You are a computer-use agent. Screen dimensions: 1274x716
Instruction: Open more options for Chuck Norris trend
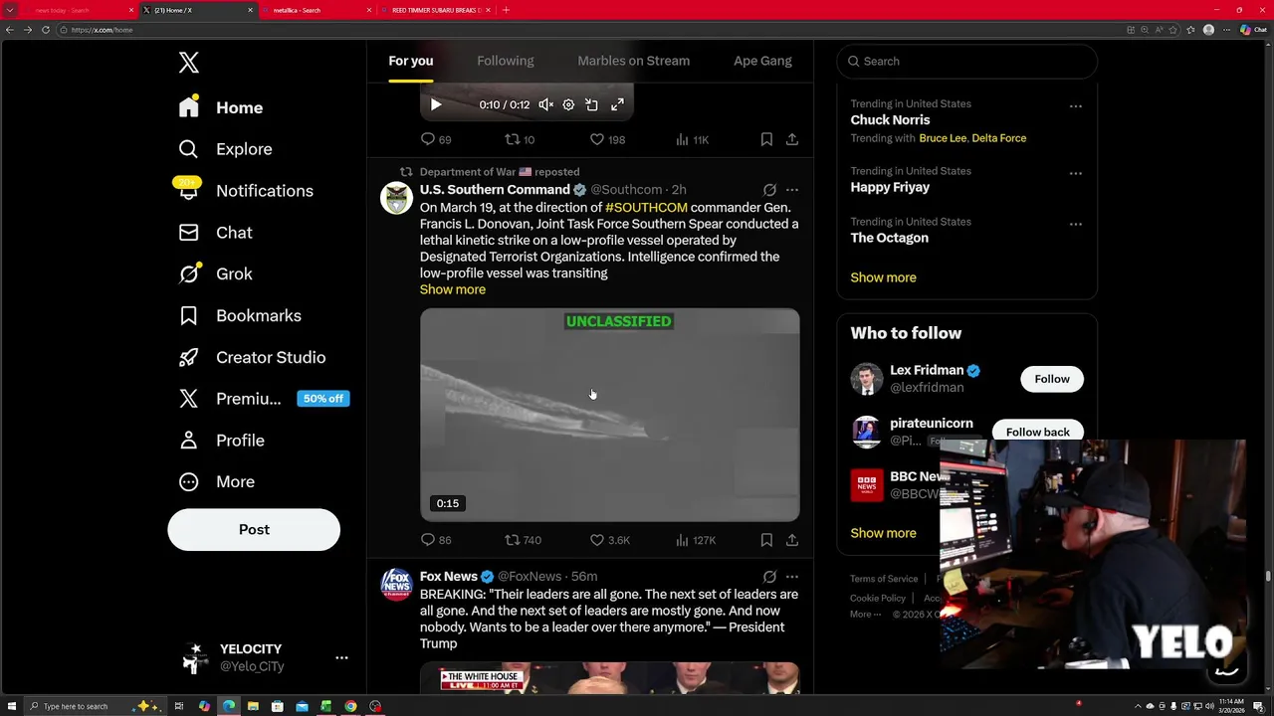click(x=1076, y=106)
